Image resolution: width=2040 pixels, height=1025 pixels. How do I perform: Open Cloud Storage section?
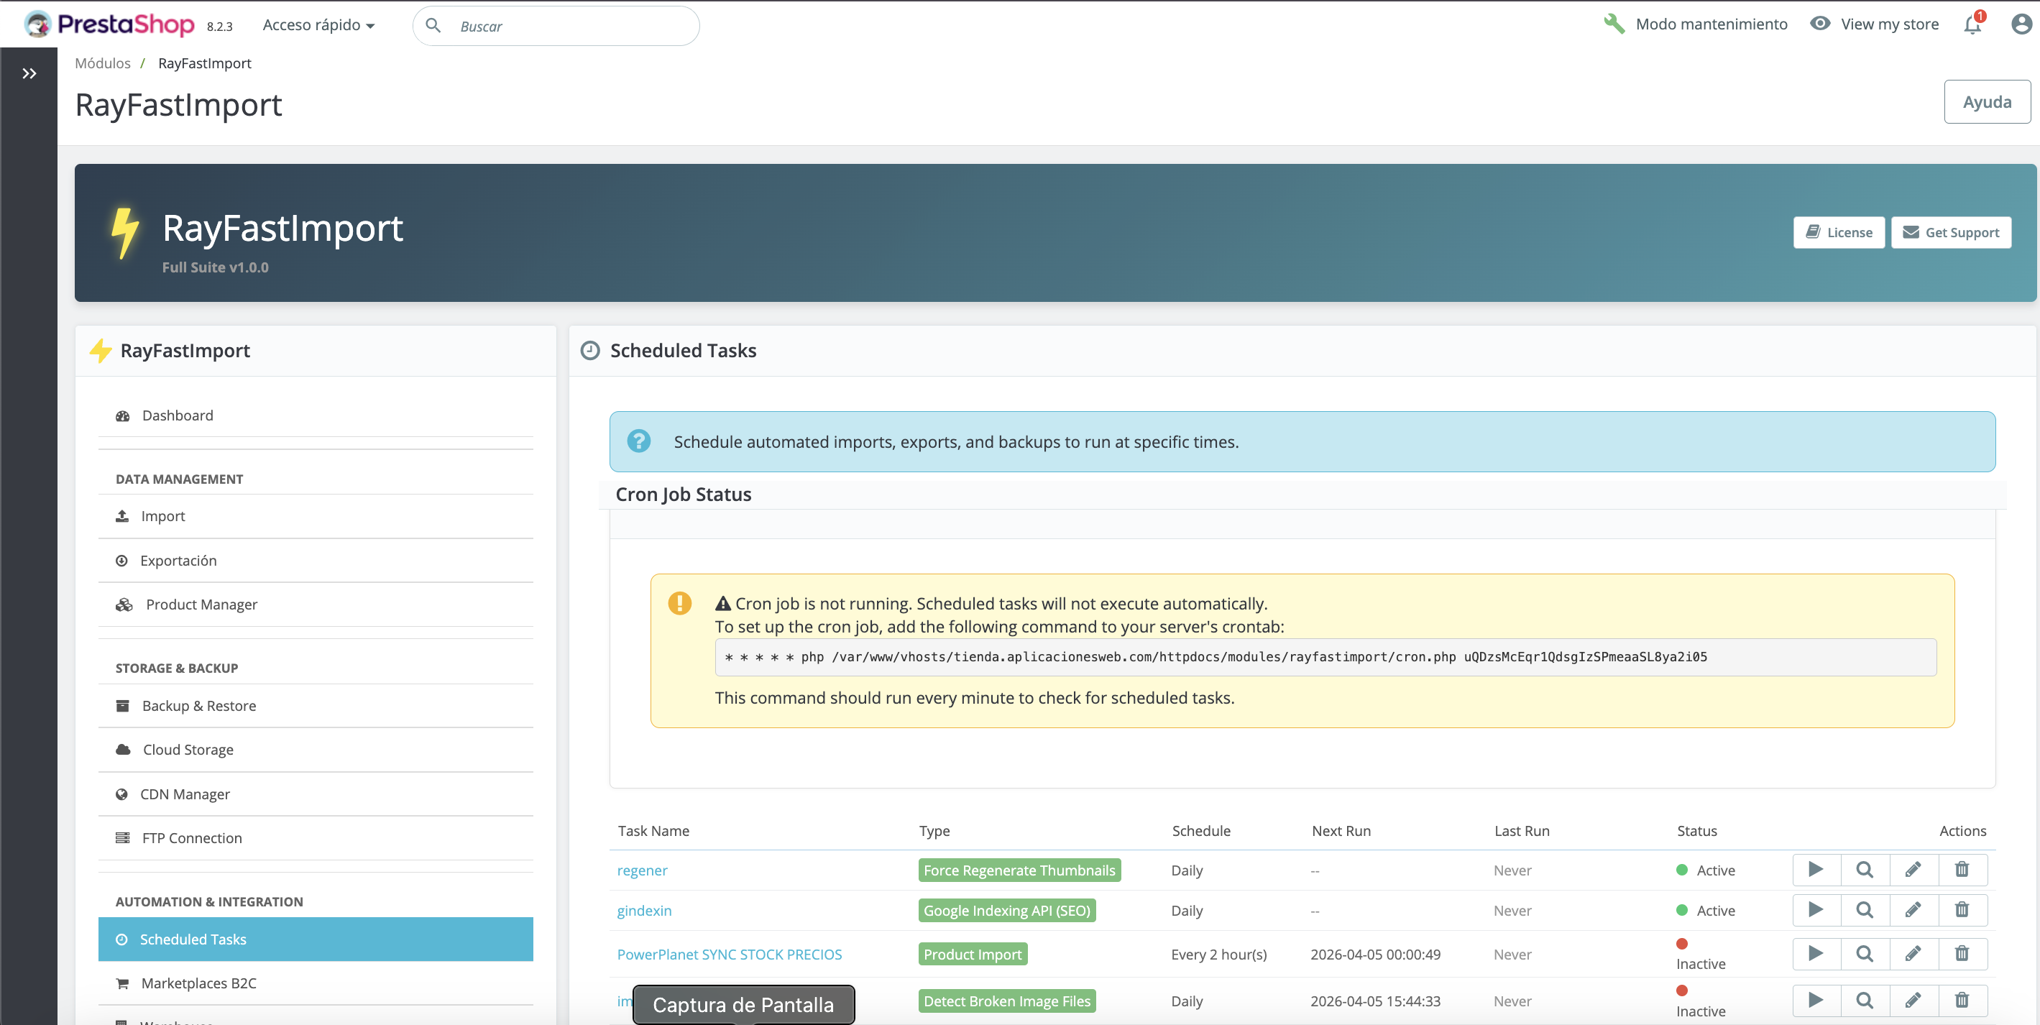click(x=188, y=750)
